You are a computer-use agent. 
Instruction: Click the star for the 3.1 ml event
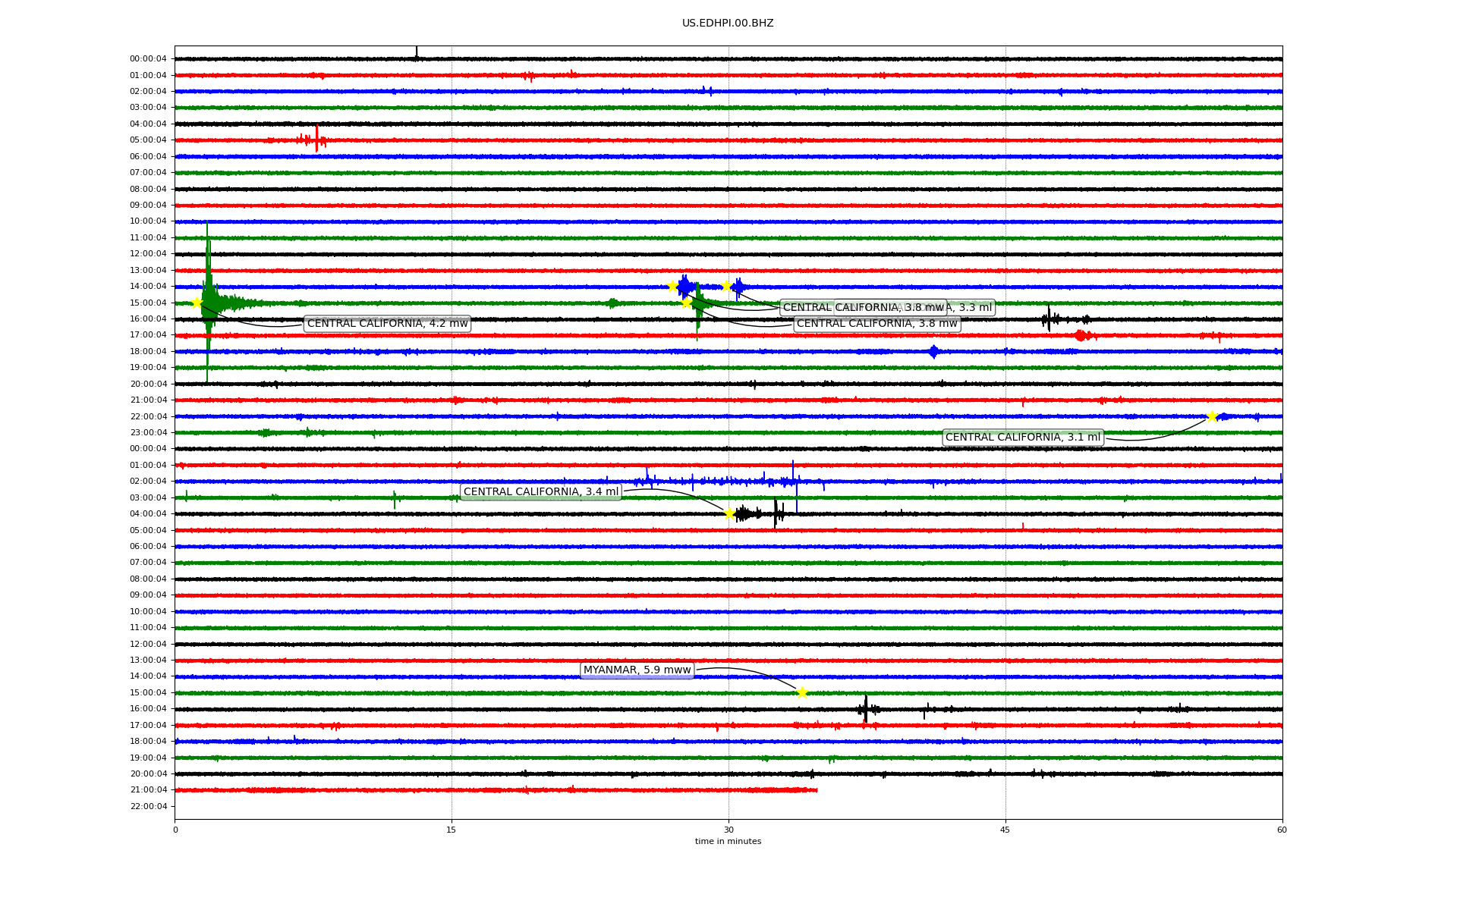click(1212, 416)
